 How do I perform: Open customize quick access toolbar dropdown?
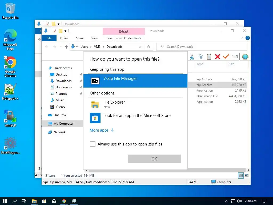66,31
